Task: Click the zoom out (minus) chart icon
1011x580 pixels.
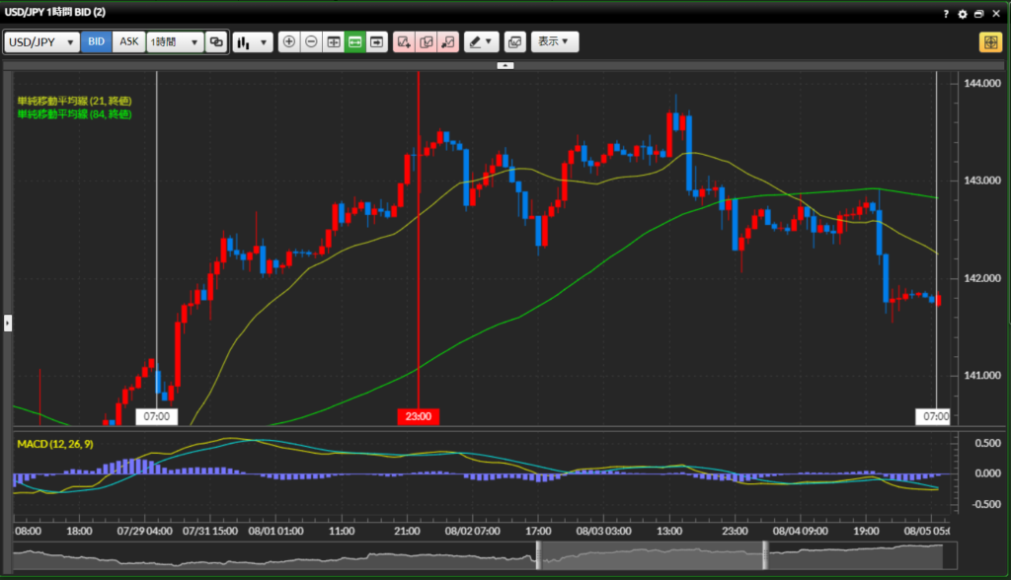Action: pos(311,42)
